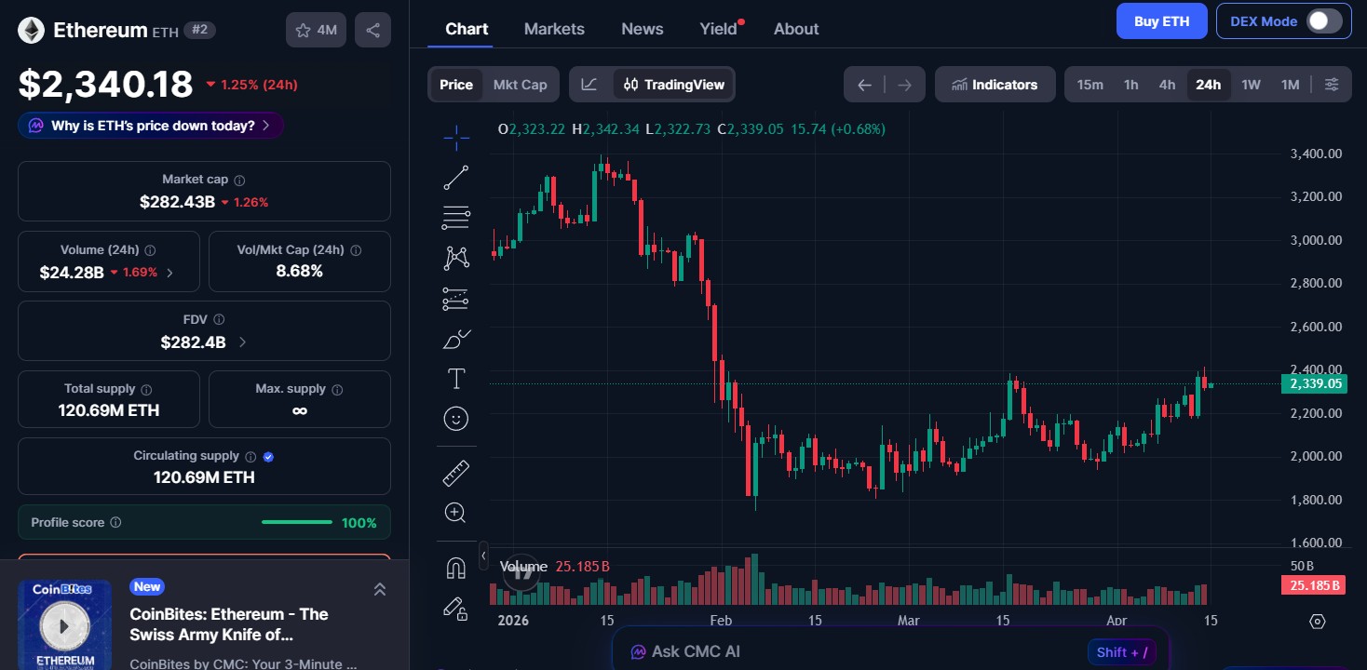
Task: Activate the measure ruler tool
Action: point(456,472)
